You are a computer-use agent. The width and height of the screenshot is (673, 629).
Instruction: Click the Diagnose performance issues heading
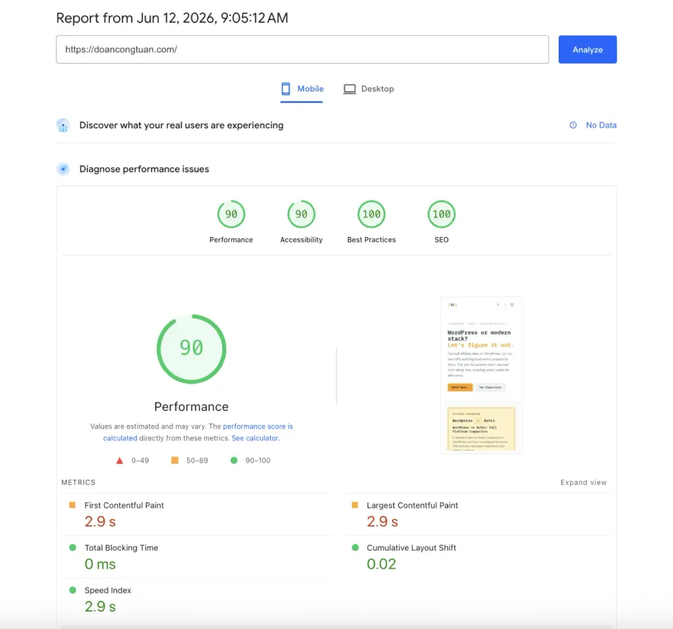pyautogui.click(x=144, y=169)
